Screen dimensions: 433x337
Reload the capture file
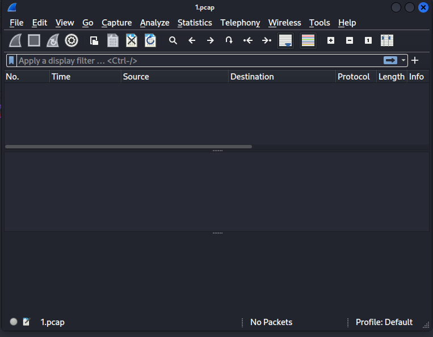point(150,40)
